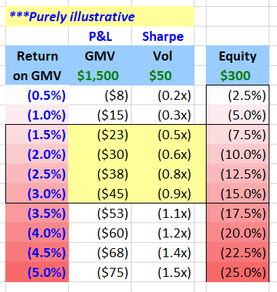Select the Purely illustrative header cell

tap(100, 17)
